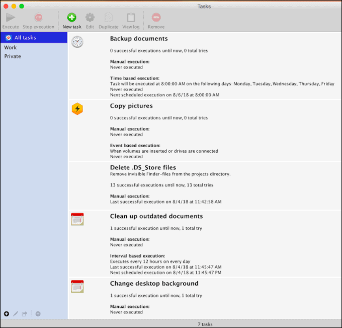Click the clock icon of Backup documents
Image resolution: width=342 pixels, height=328 pixels.
(77, 42)
